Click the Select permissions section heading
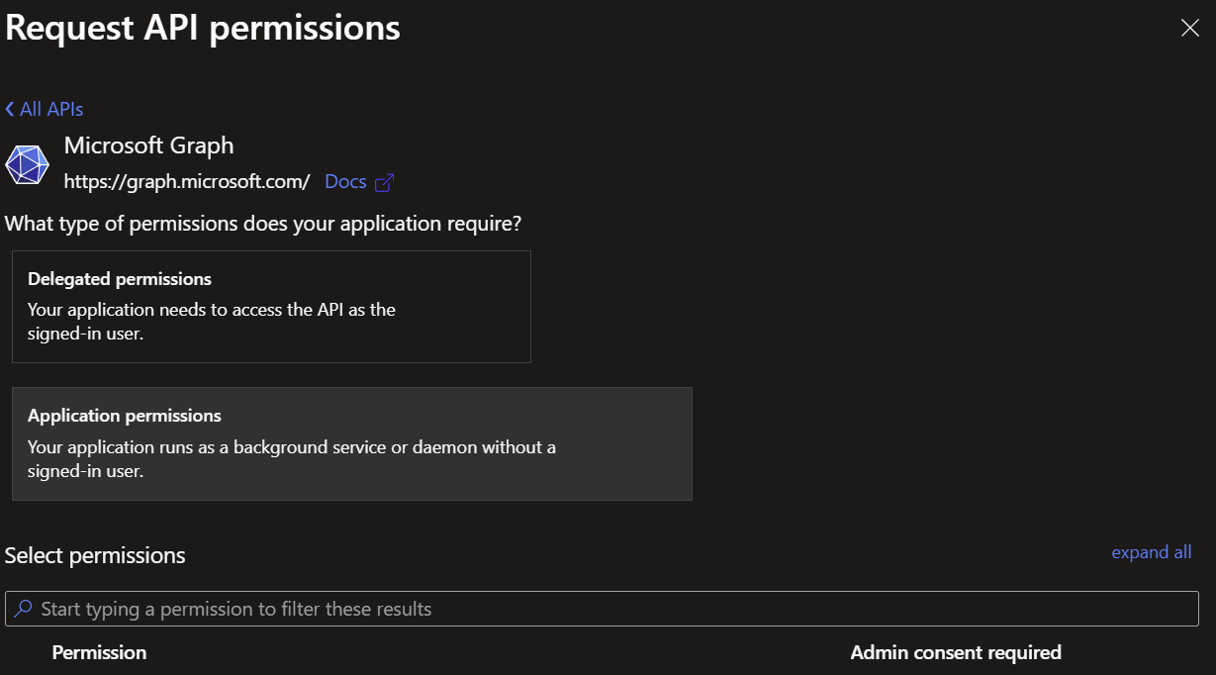Viewport: 1216px width, 675px height. pos(95,555)
